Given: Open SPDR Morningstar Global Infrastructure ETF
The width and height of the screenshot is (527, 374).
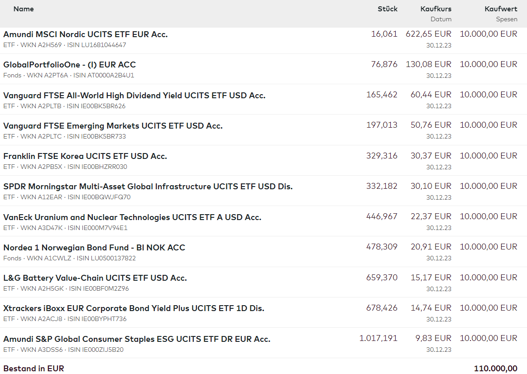Looking at the screenshot, I should [x=148, y=187].
